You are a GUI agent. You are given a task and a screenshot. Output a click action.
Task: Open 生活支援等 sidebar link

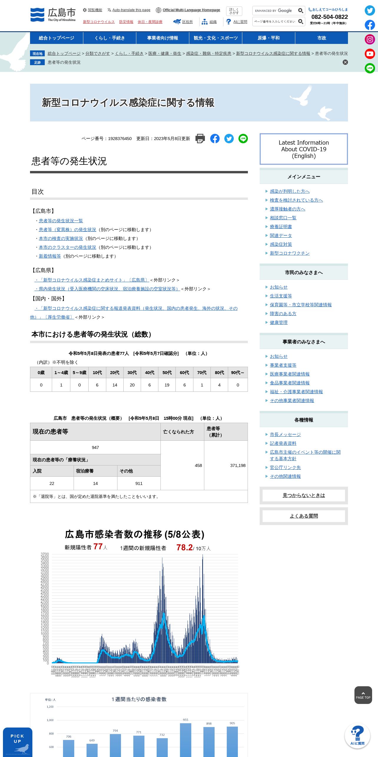(x=281, y=296)
